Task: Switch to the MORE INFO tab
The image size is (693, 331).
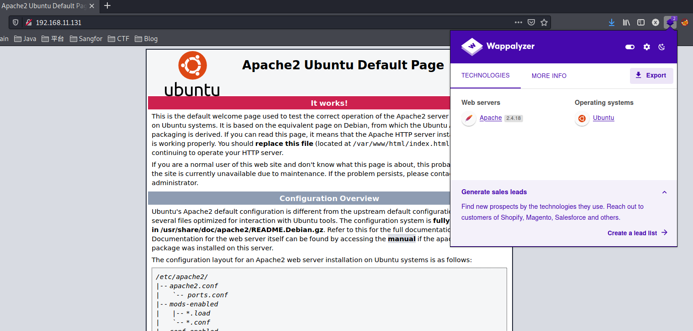Action: pyautogui.click(x=549, y=76)
